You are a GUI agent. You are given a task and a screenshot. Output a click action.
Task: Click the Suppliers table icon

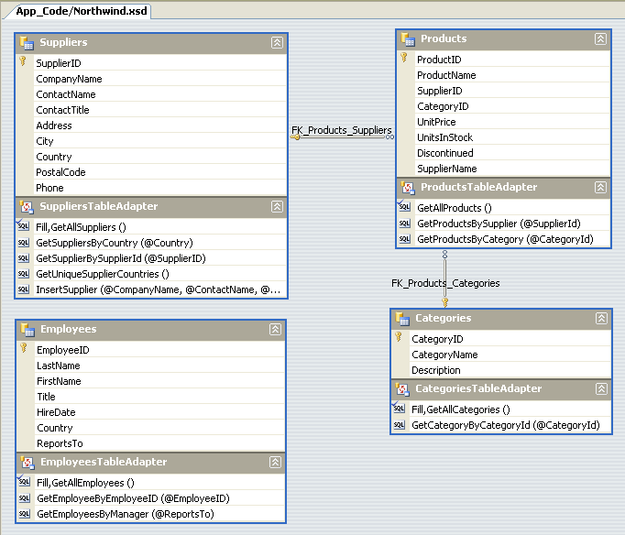[x=27, y=43]
